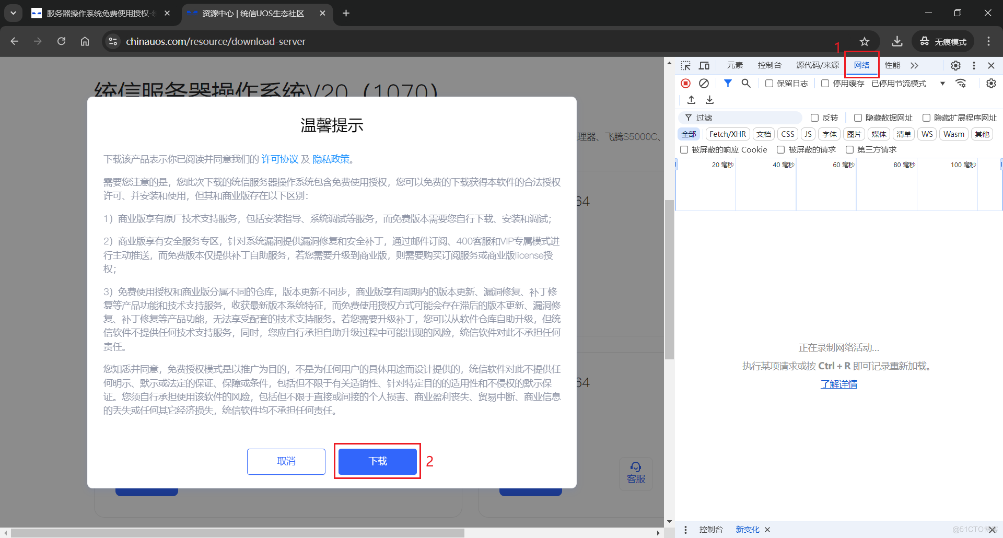The width and height of the screenshot is (1003, 538).
Task: Click the page horizontal scrollbar
Action: (238, 533)
